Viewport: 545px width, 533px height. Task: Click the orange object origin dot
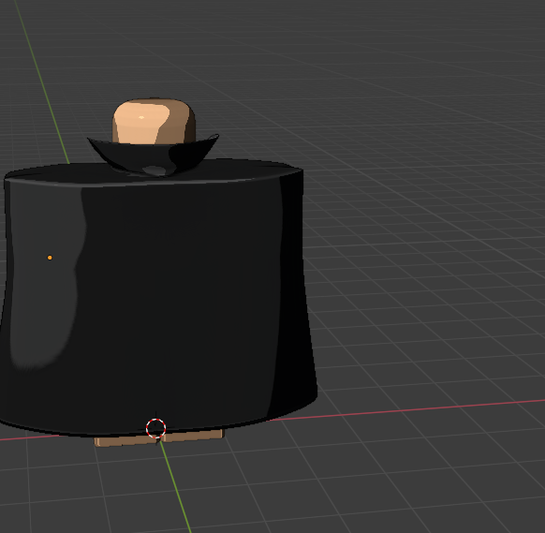point(50,258)
